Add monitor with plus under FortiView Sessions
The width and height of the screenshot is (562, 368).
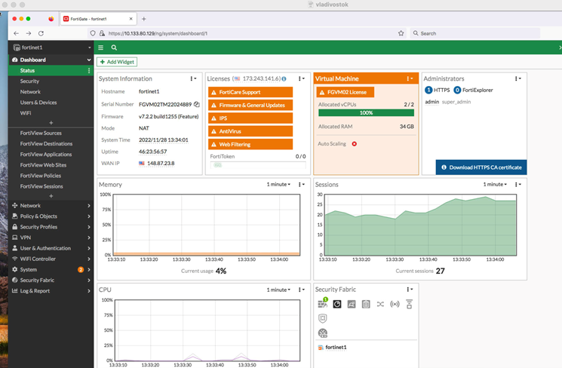coord(51,196)
